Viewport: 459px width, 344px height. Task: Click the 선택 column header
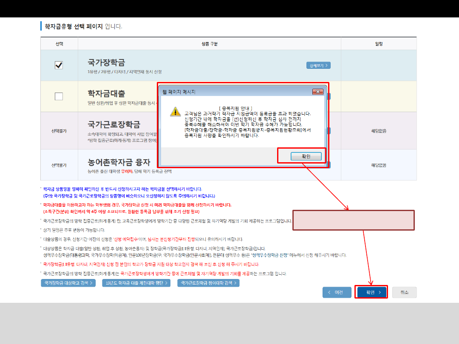tap(59, 44)
